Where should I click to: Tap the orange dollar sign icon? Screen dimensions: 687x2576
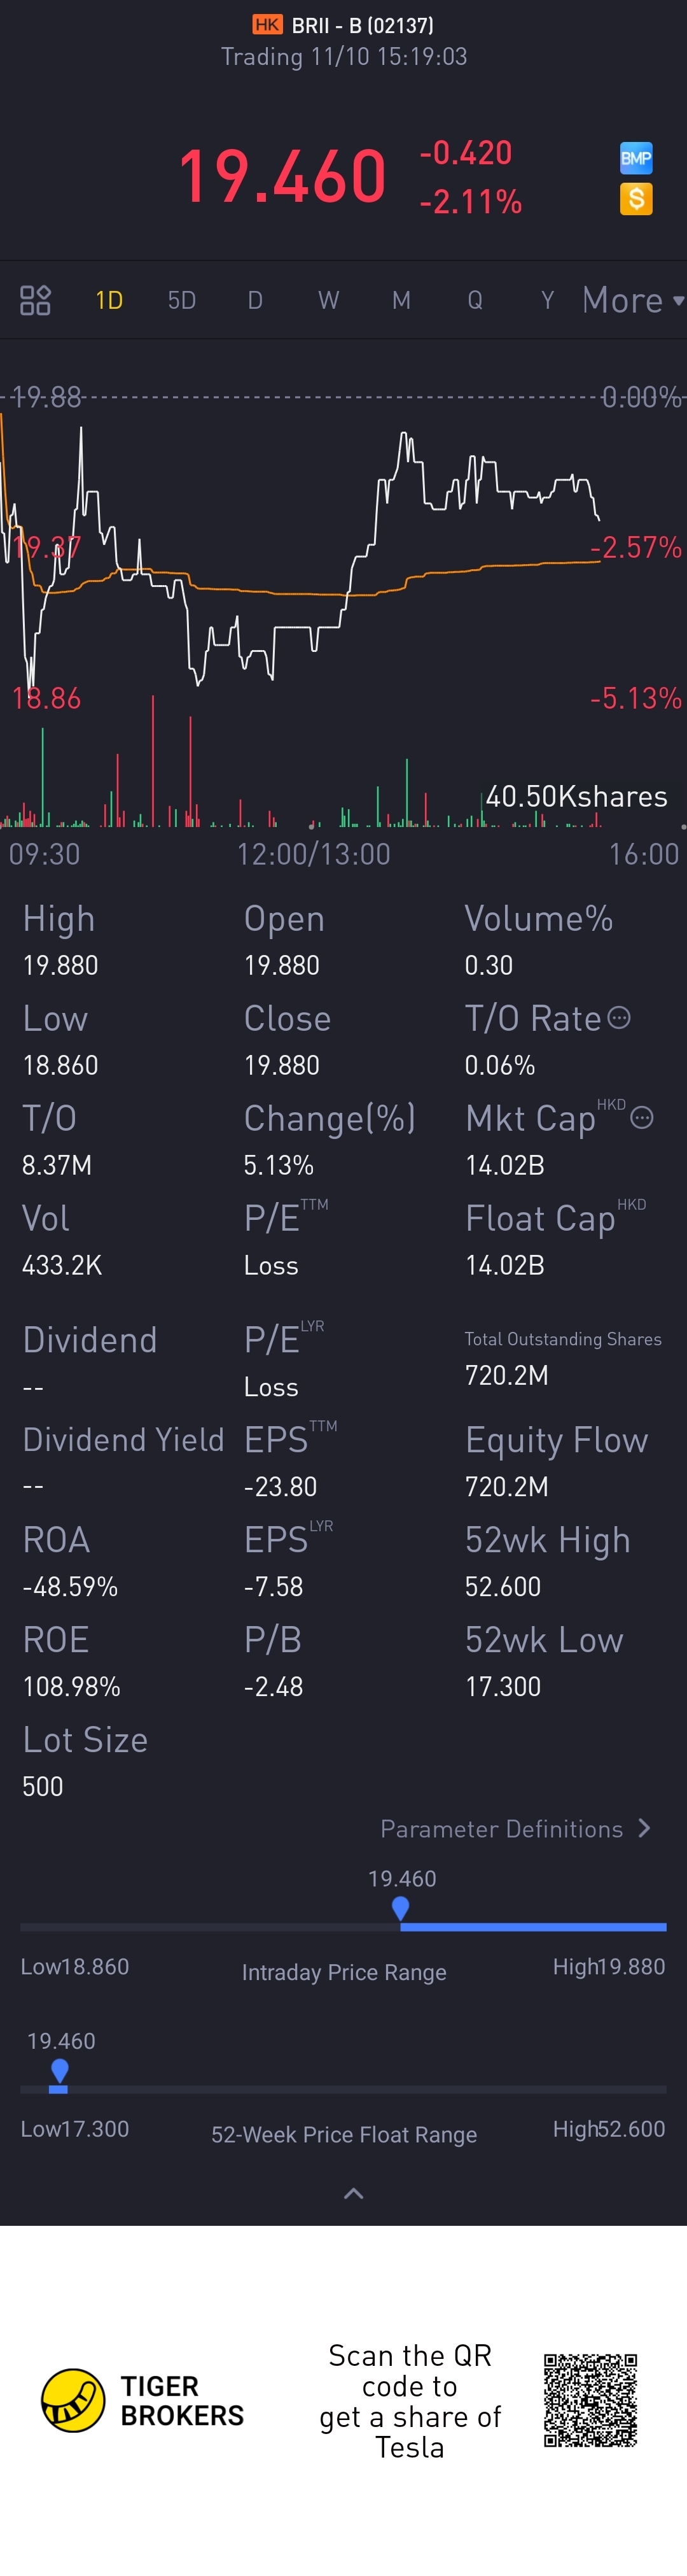[x=636, y=199]
